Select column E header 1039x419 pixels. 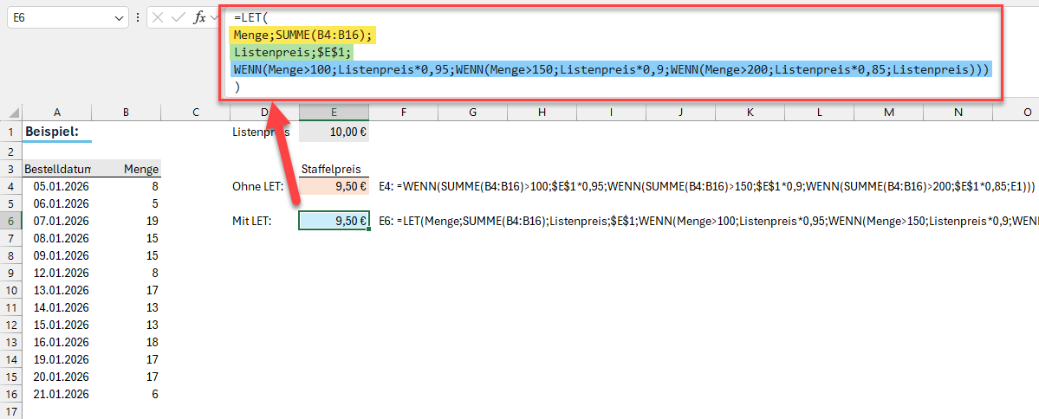point(334,113)
